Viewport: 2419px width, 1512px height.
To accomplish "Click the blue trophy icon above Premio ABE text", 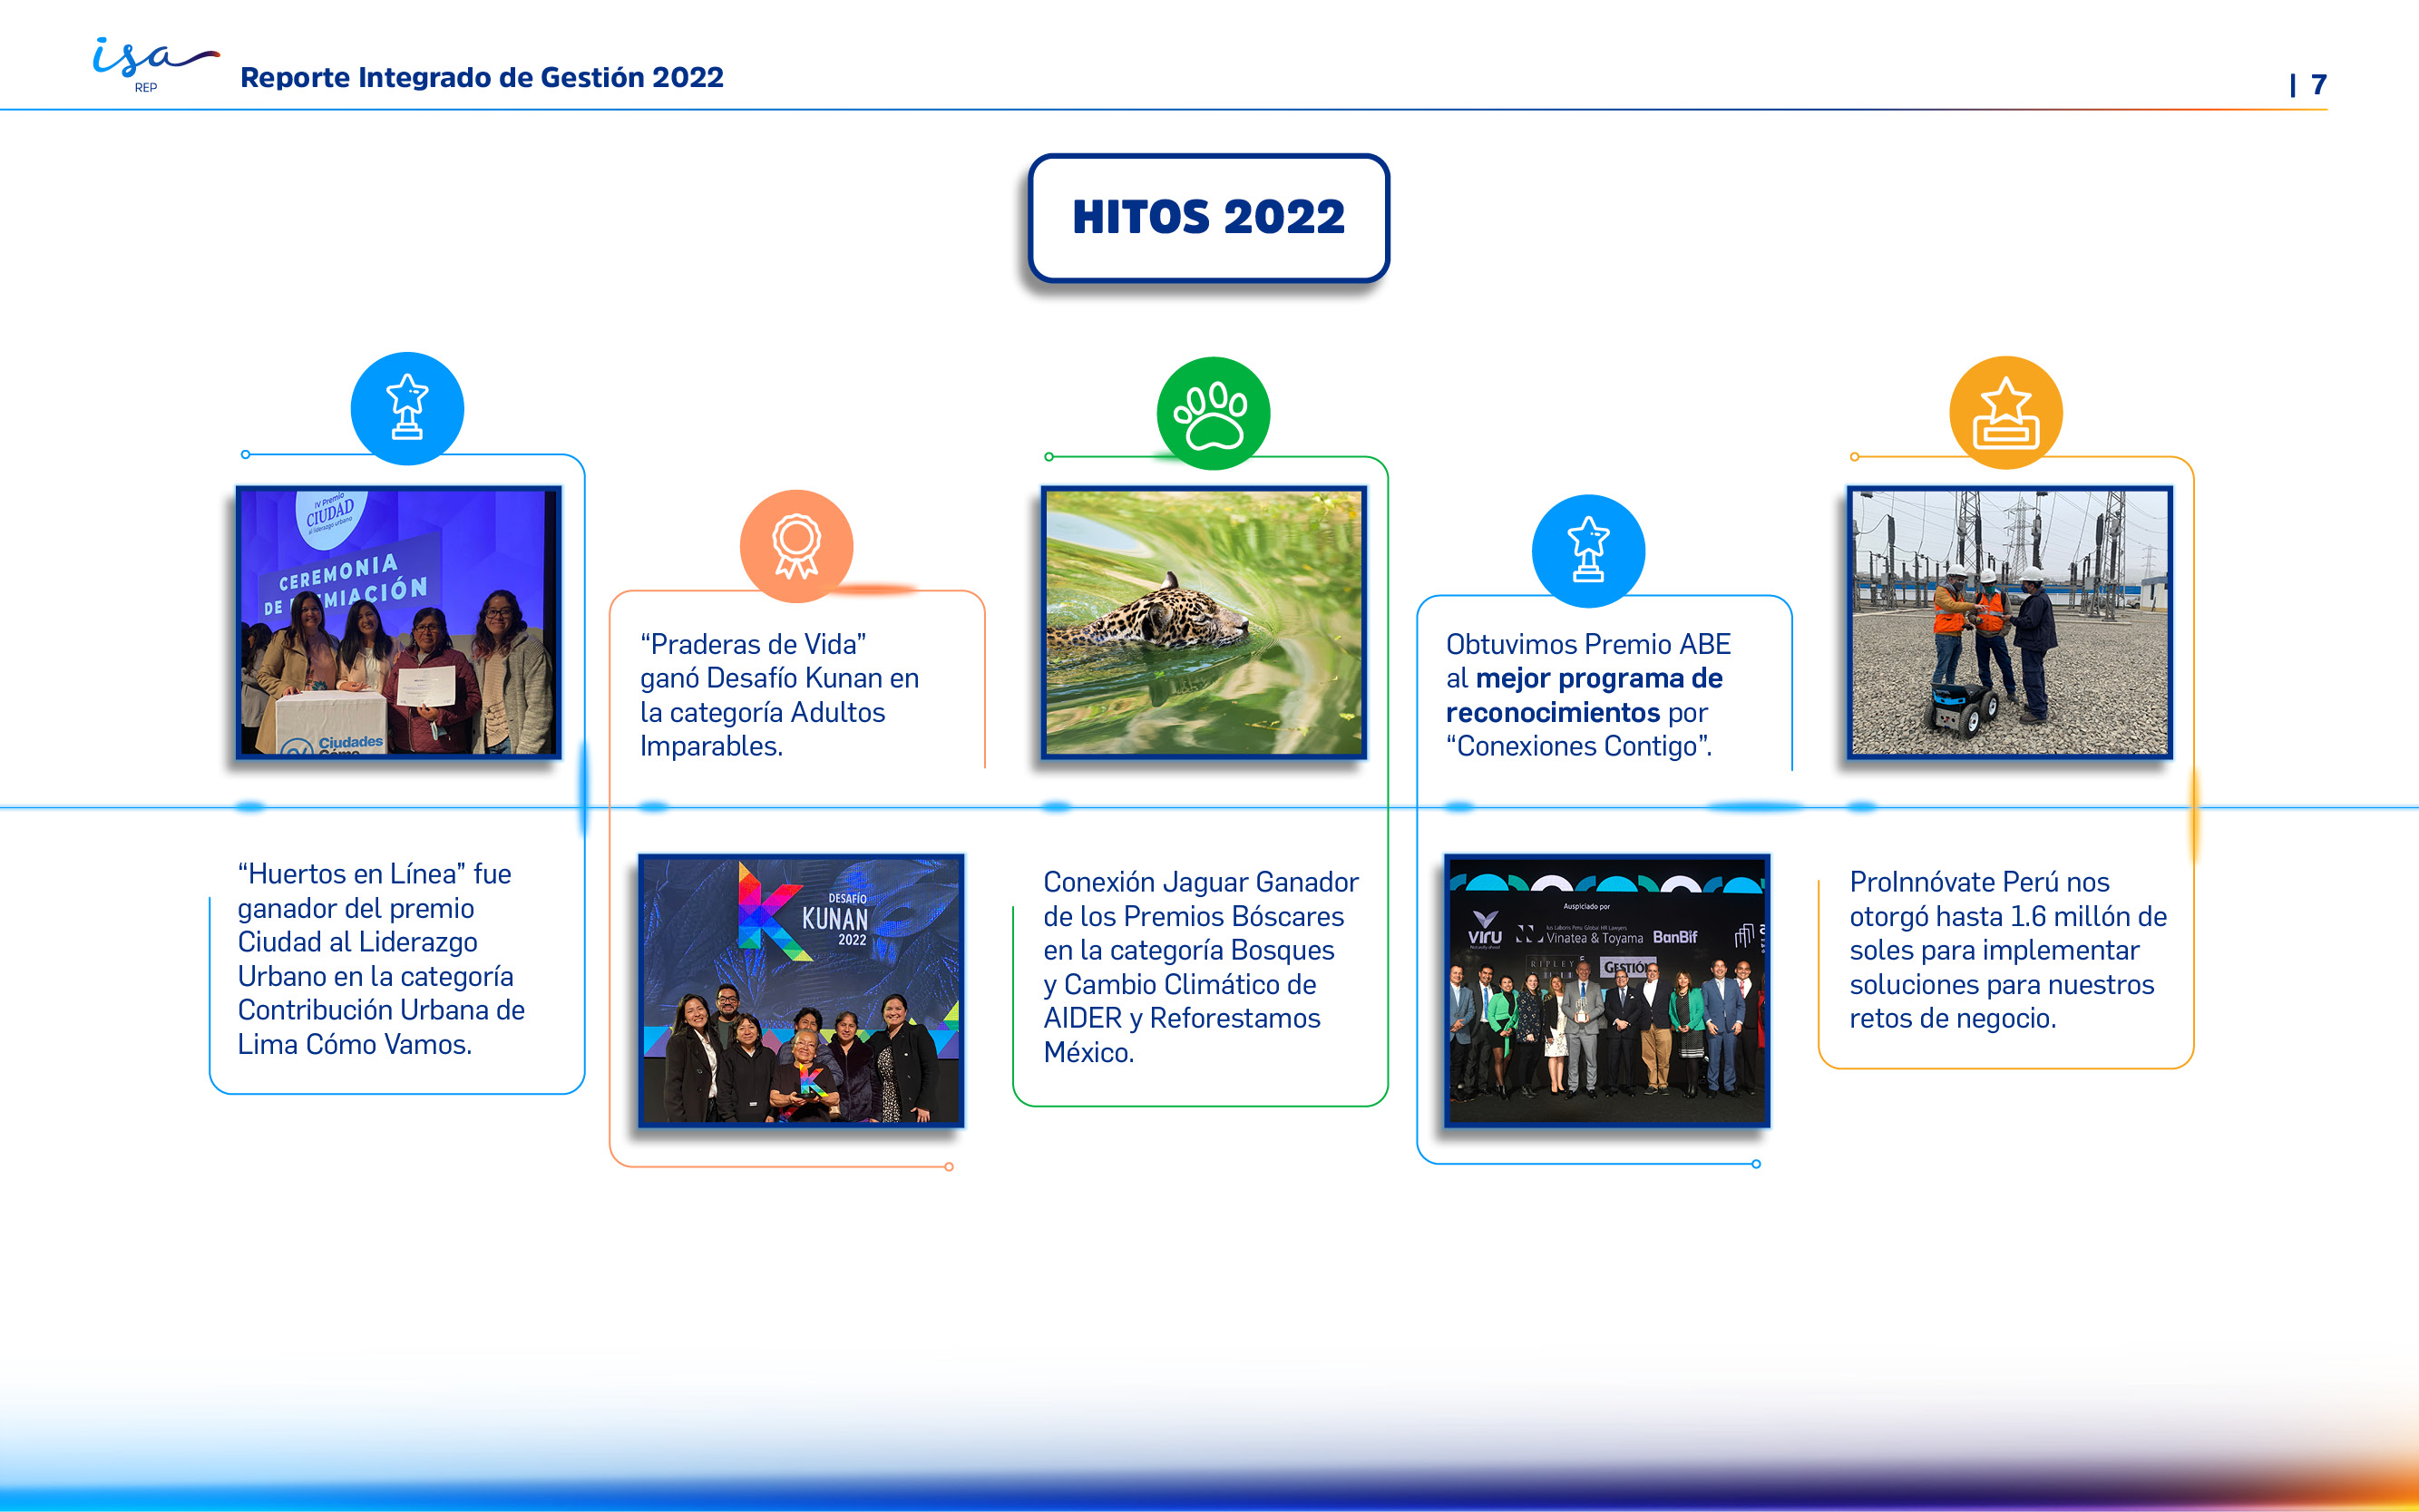I will tap(1588, 551).
